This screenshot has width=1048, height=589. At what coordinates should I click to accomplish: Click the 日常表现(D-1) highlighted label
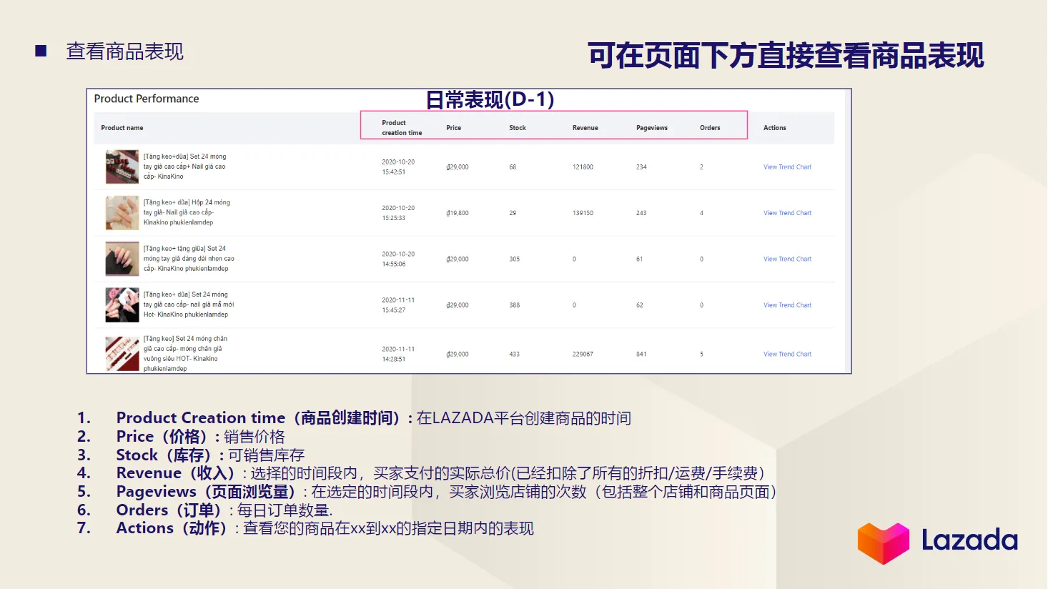[490, 99]
